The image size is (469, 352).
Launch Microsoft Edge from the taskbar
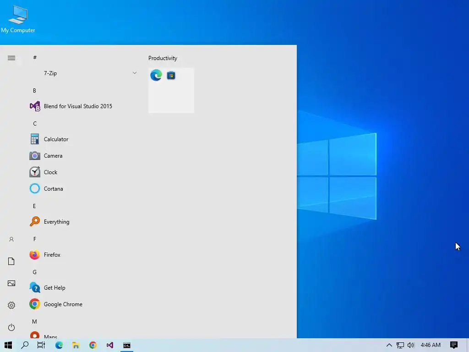[59, 345]
